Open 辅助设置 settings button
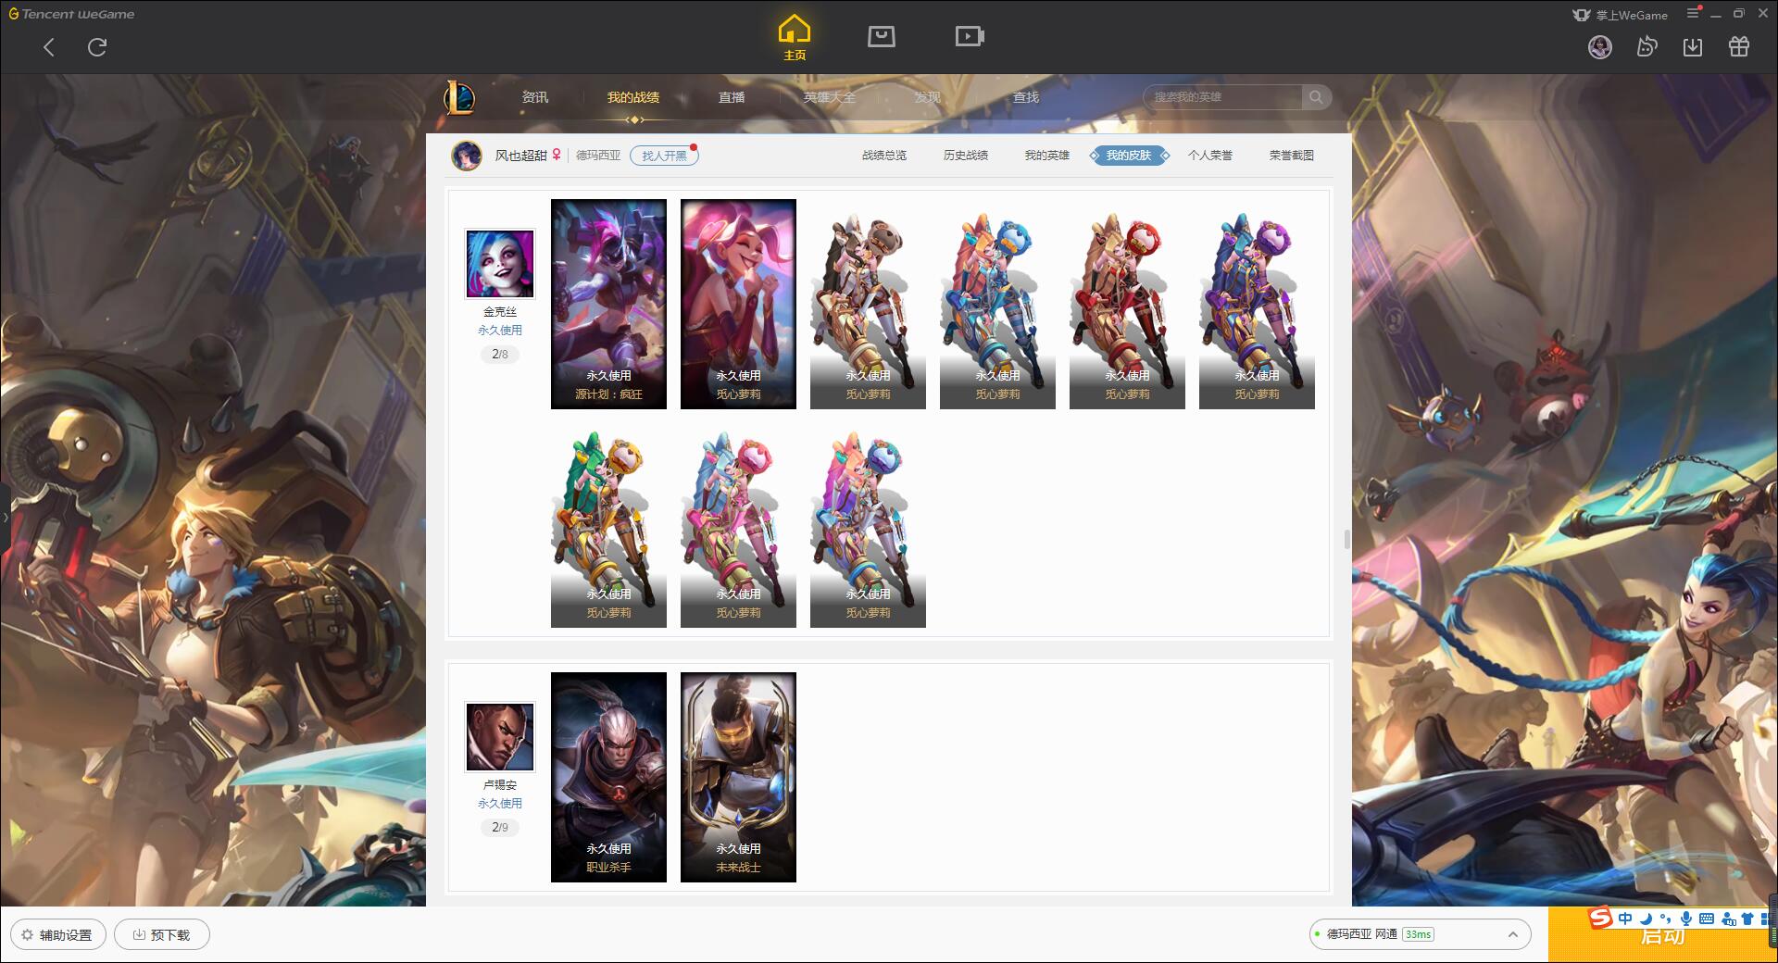 pyautogui.click(x=58, y=934)
